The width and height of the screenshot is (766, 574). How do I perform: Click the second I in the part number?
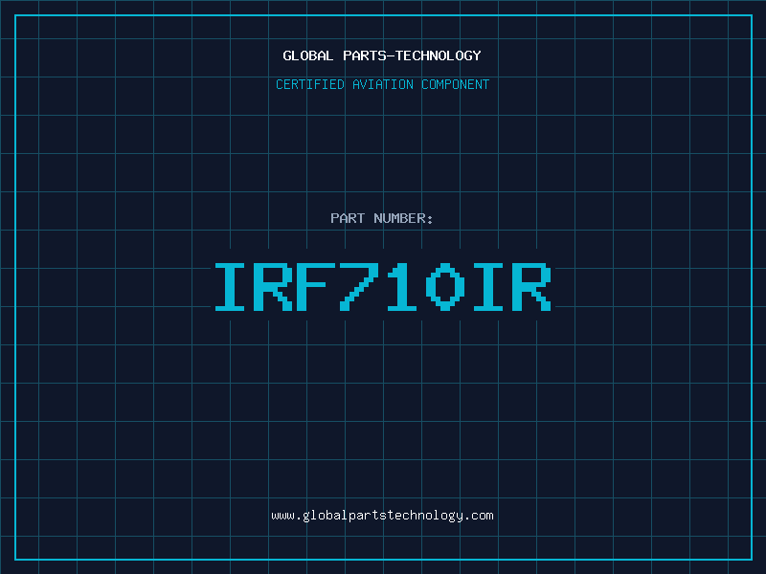point(489,287)
